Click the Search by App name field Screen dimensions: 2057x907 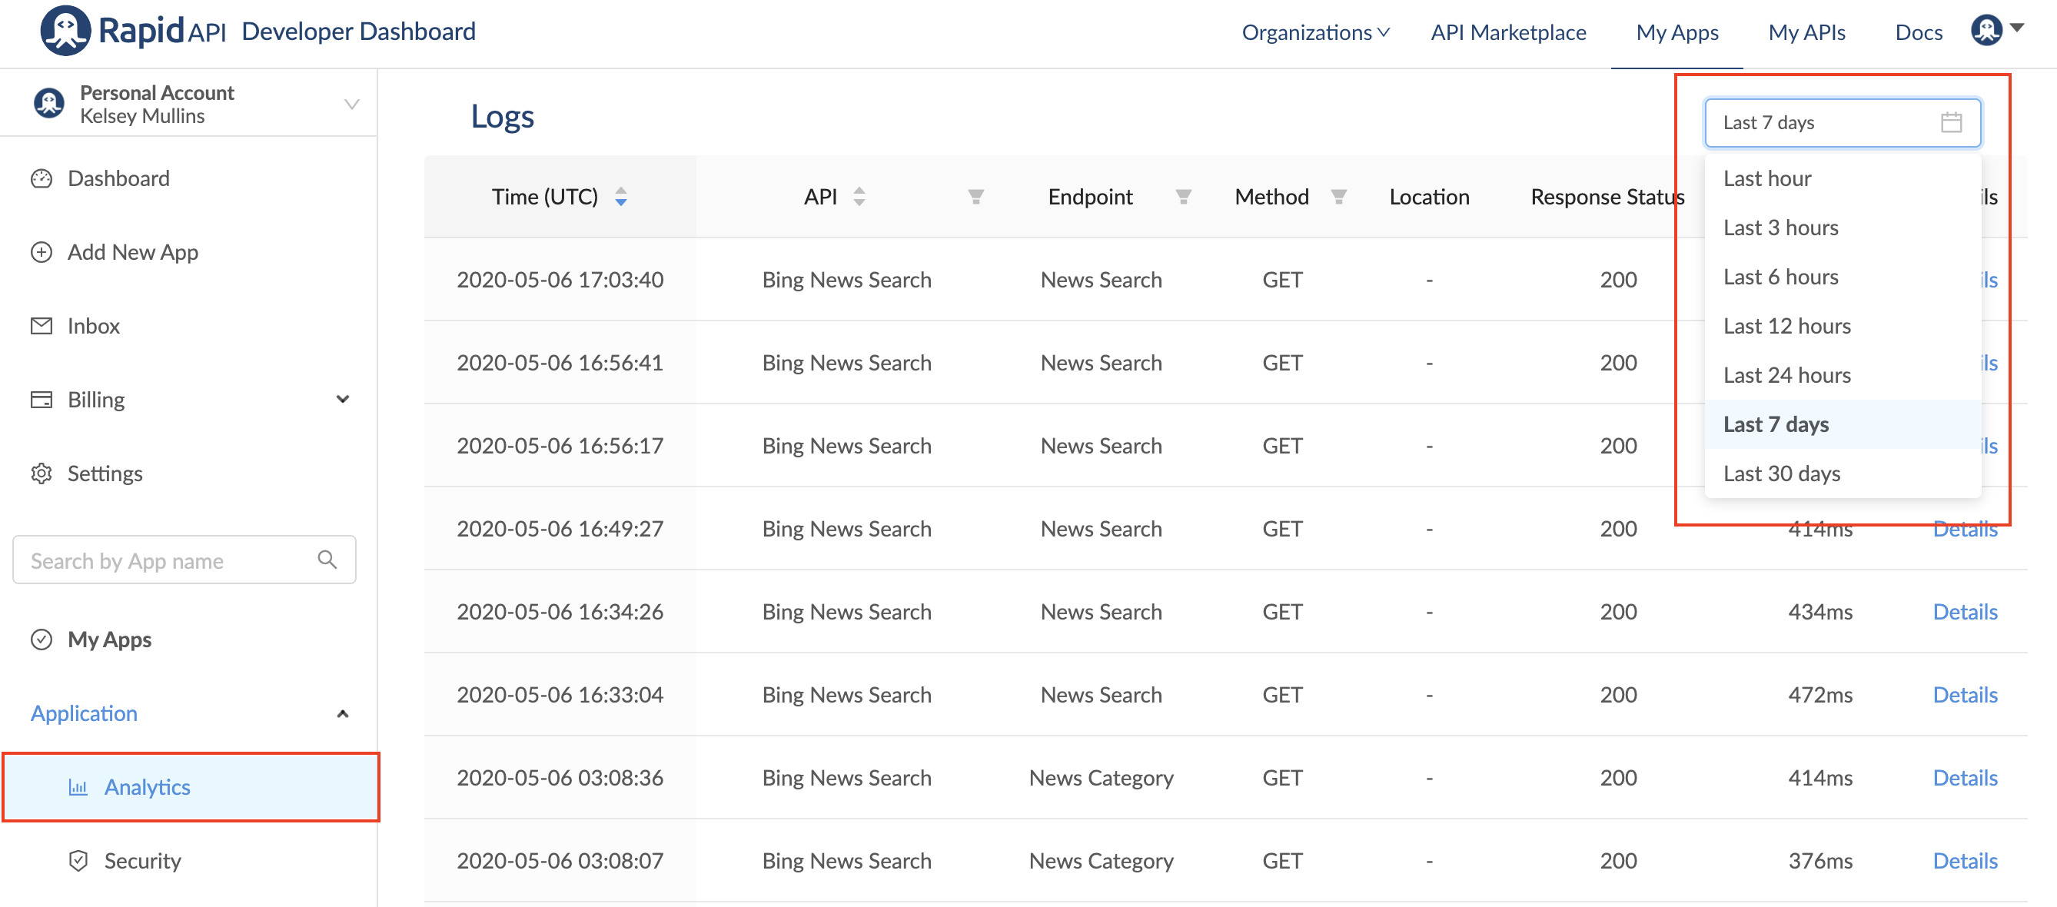click(168, 560)
